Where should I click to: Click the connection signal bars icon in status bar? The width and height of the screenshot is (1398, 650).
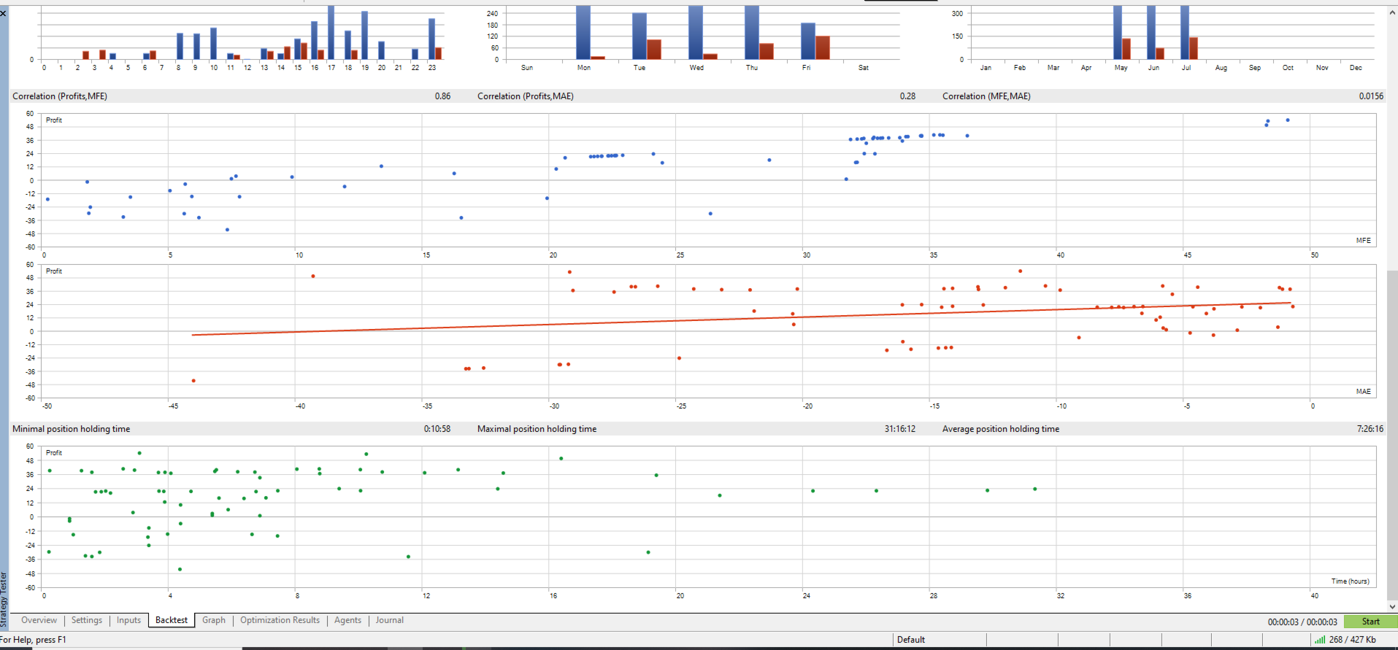pos(1319,640)
